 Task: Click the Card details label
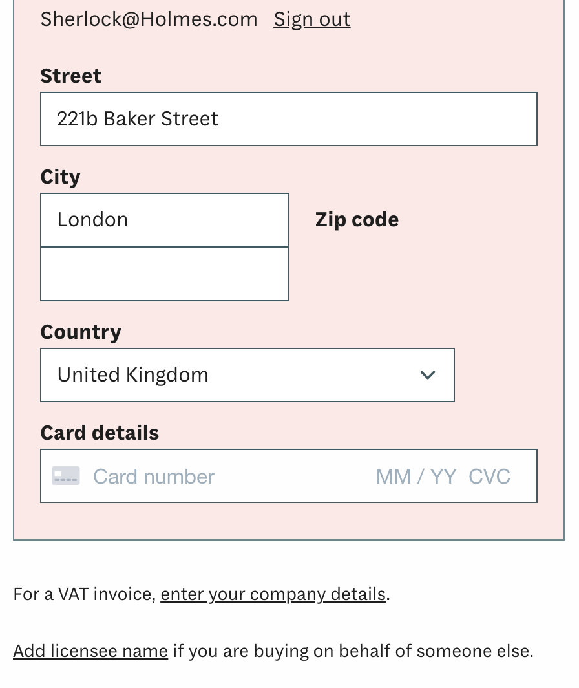(x=100, y=433)
